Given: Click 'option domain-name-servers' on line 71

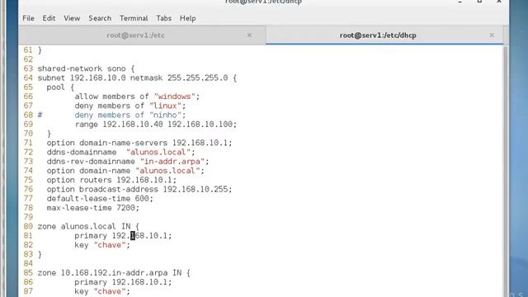Looking at the screenshot, I should (x=106, y=143).
